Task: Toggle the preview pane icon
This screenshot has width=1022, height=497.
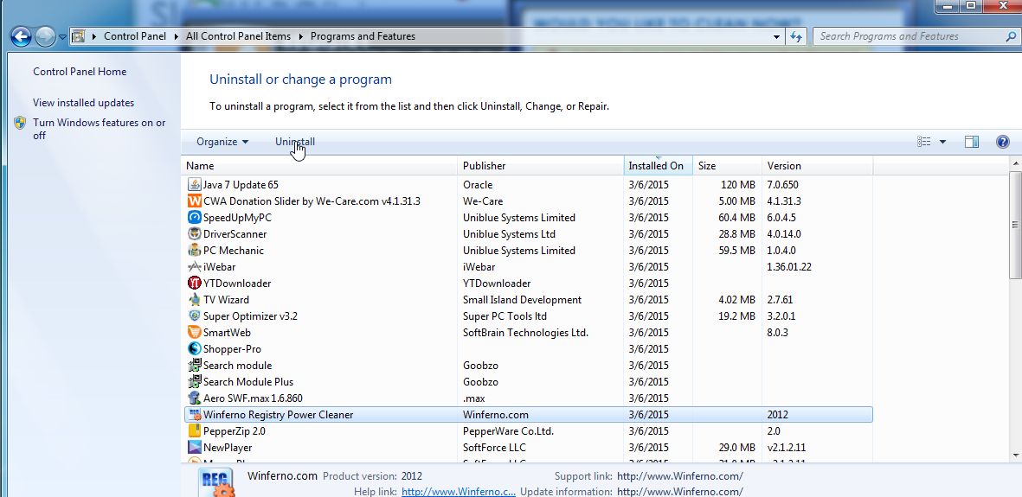Action: [x=971, y=142]
